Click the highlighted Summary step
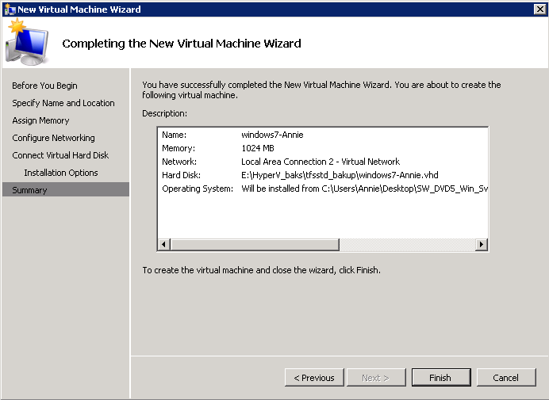Viewport: 549px width, 400px height. coord(29,190)
